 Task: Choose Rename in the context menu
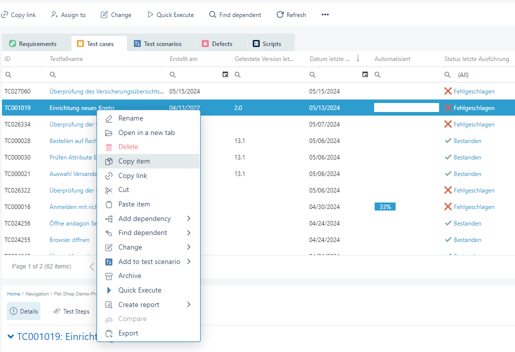[130, 118]
